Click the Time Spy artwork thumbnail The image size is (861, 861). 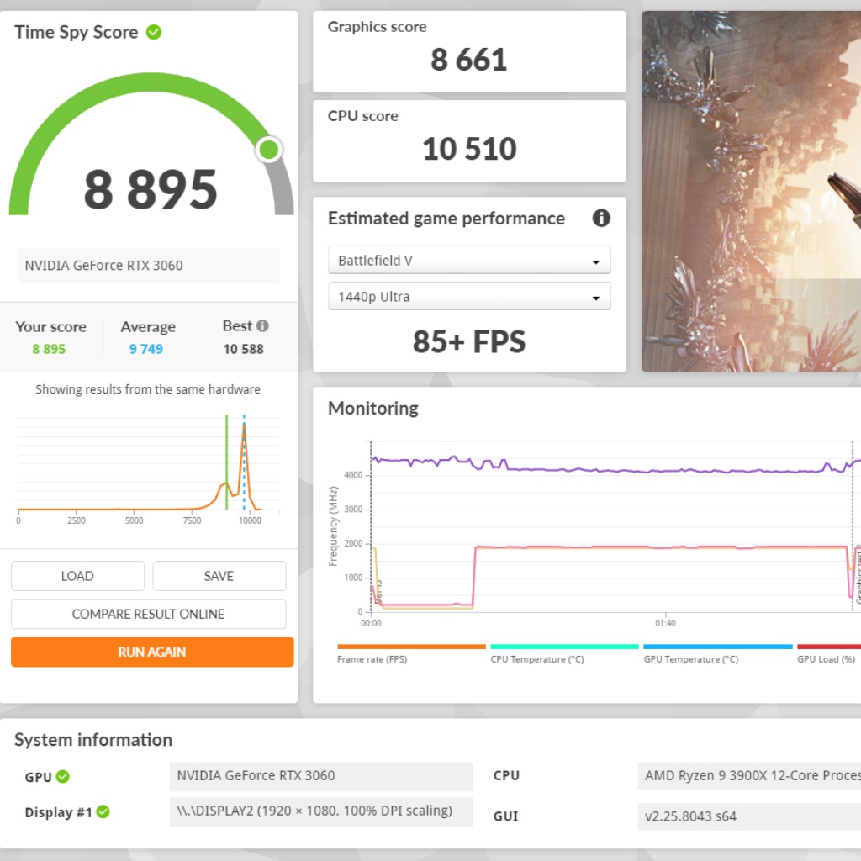(751, 191)
